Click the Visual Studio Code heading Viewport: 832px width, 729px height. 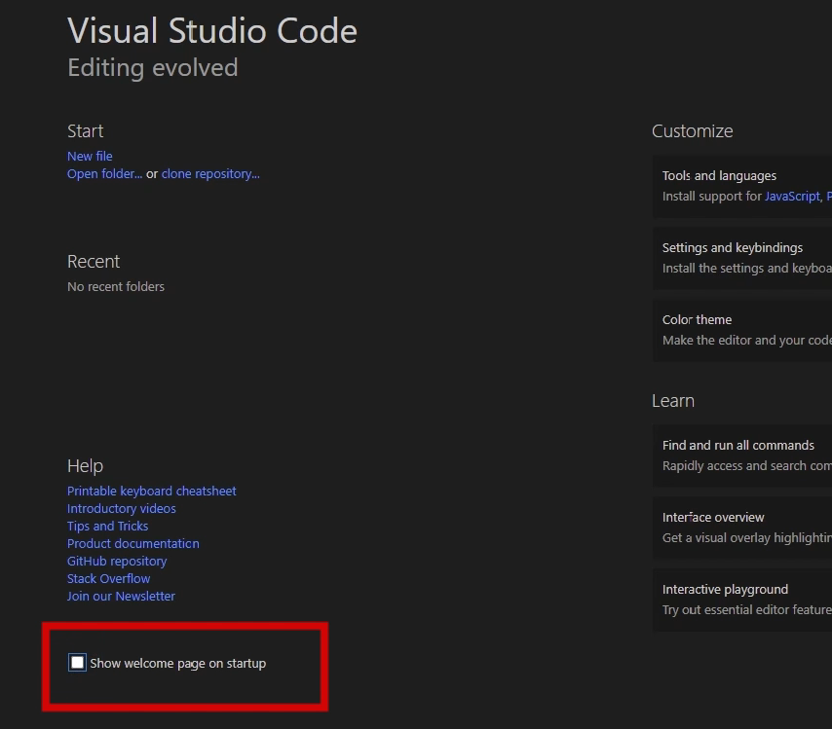pos(212,31)
